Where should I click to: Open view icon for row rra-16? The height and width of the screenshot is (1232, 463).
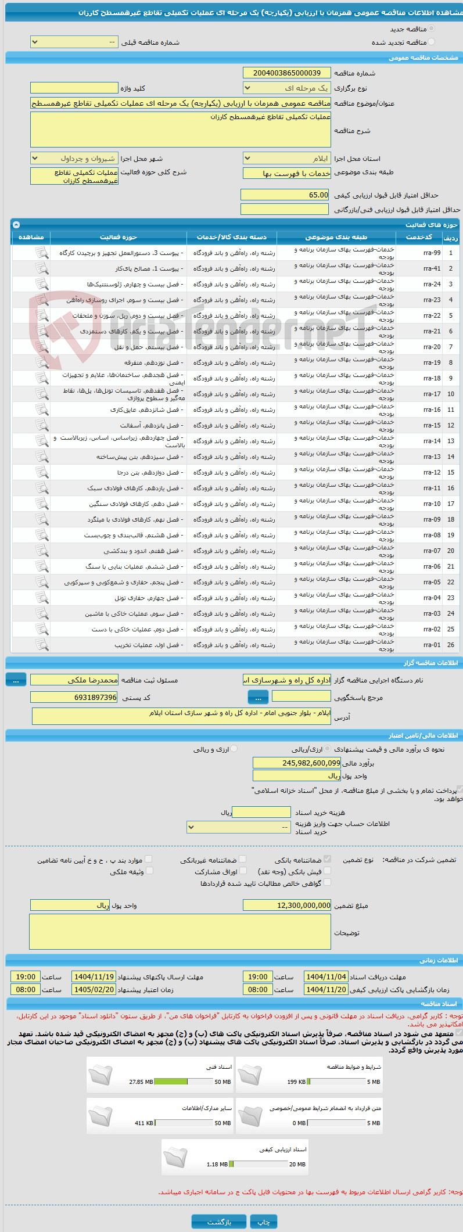[x=42, y=410]
